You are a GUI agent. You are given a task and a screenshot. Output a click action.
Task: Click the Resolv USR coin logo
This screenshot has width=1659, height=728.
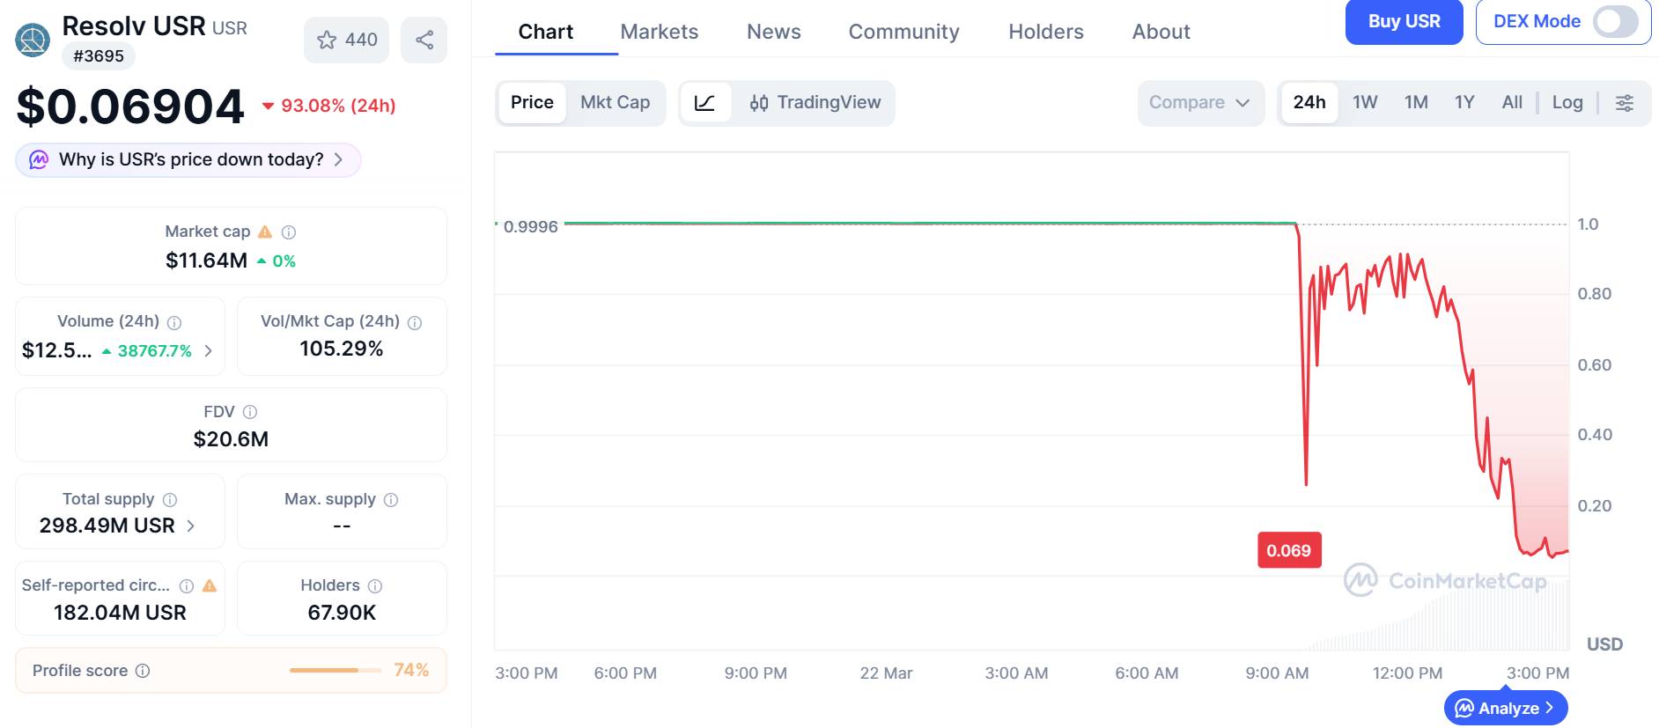[33, 40]
